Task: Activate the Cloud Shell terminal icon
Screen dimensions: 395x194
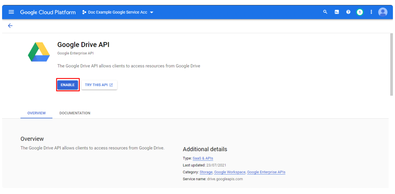Action: click(x=337, y=12)
